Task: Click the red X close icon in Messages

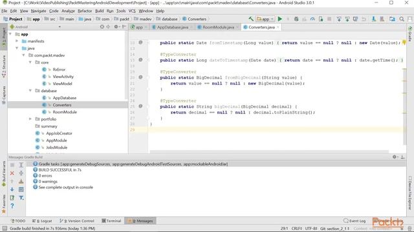Action: coord(12,173)
